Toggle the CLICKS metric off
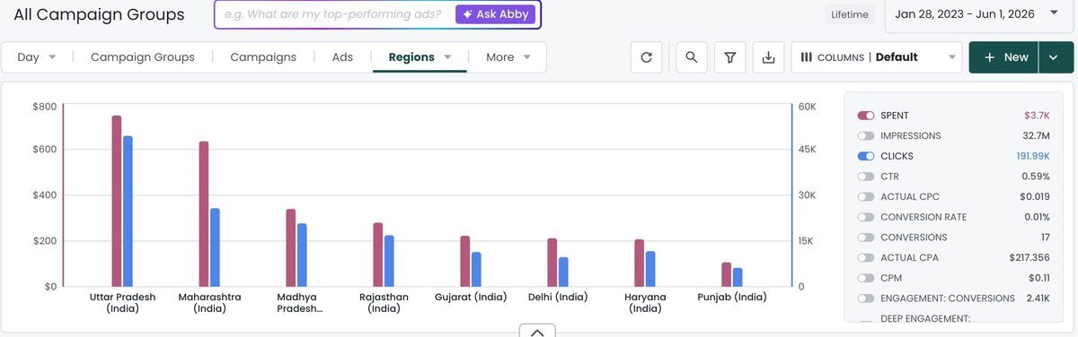1078x337 pixels. tap(866, 156)
